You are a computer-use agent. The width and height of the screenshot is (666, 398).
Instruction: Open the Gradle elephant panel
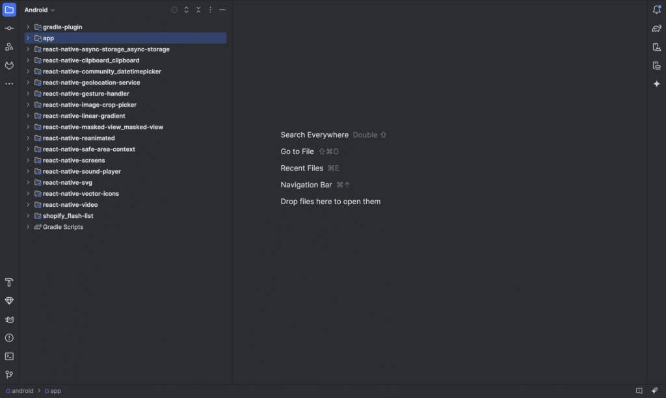coord(656,29)
